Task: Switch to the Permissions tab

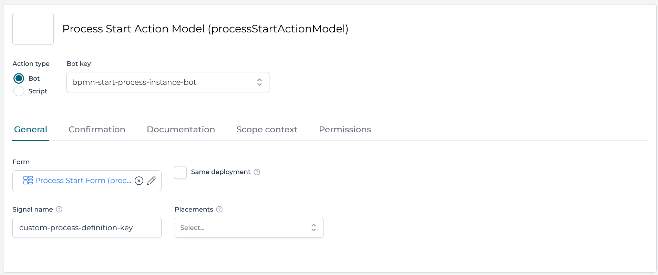Action: point(345,129)
